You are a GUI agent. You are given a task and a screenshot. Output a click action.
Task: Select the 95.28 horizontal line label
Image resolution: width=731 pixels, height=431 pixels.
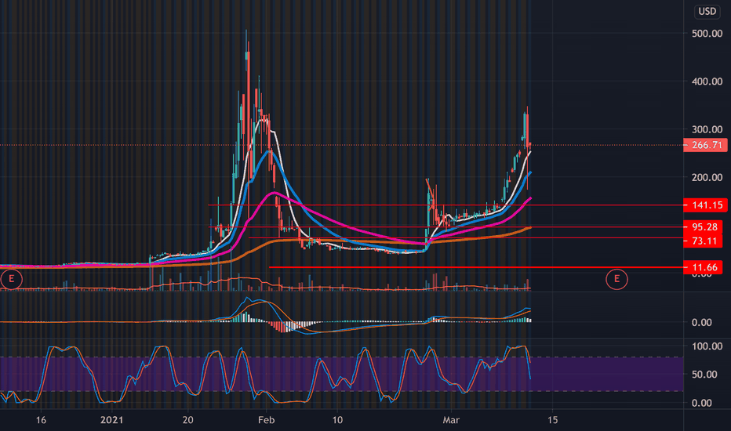[x=703, y=227]
